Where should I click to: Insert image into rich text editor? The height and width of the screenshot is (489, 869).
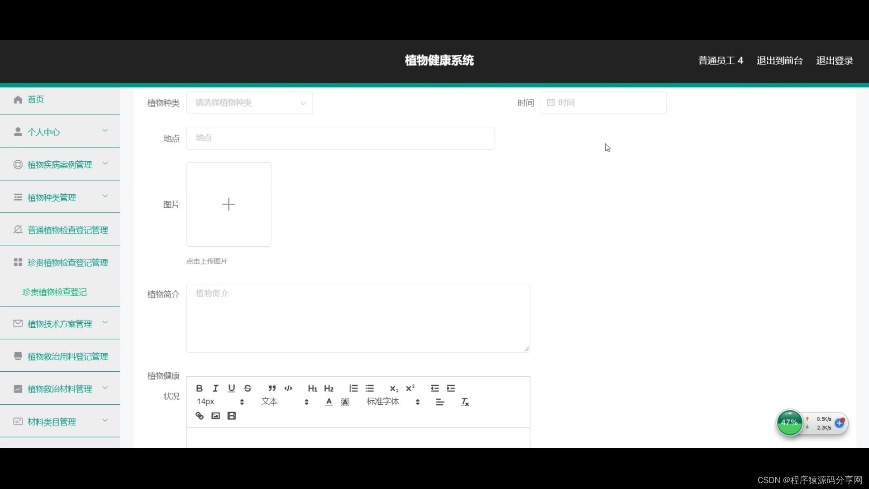coord(215,416)
